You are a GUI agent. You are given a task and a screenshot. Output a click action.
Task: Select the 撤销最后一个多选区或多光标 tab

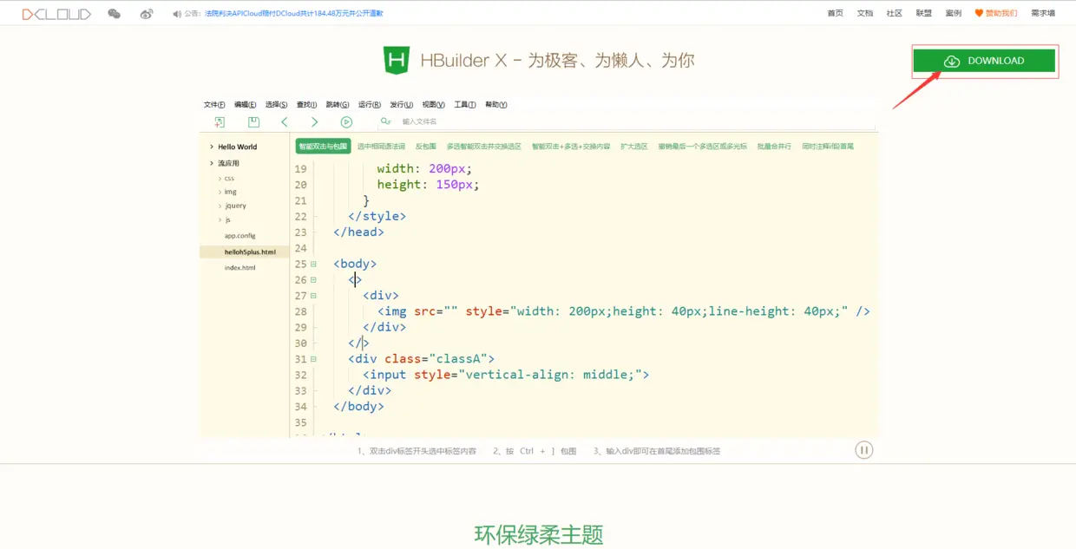coord(703,147)
